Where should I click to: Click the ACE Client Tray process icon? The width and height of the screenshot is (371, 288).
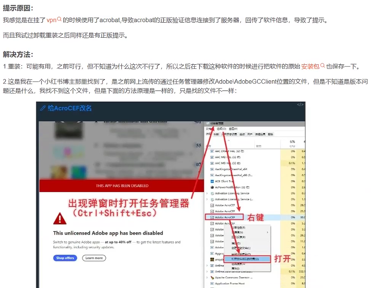[x=212, y=181]
